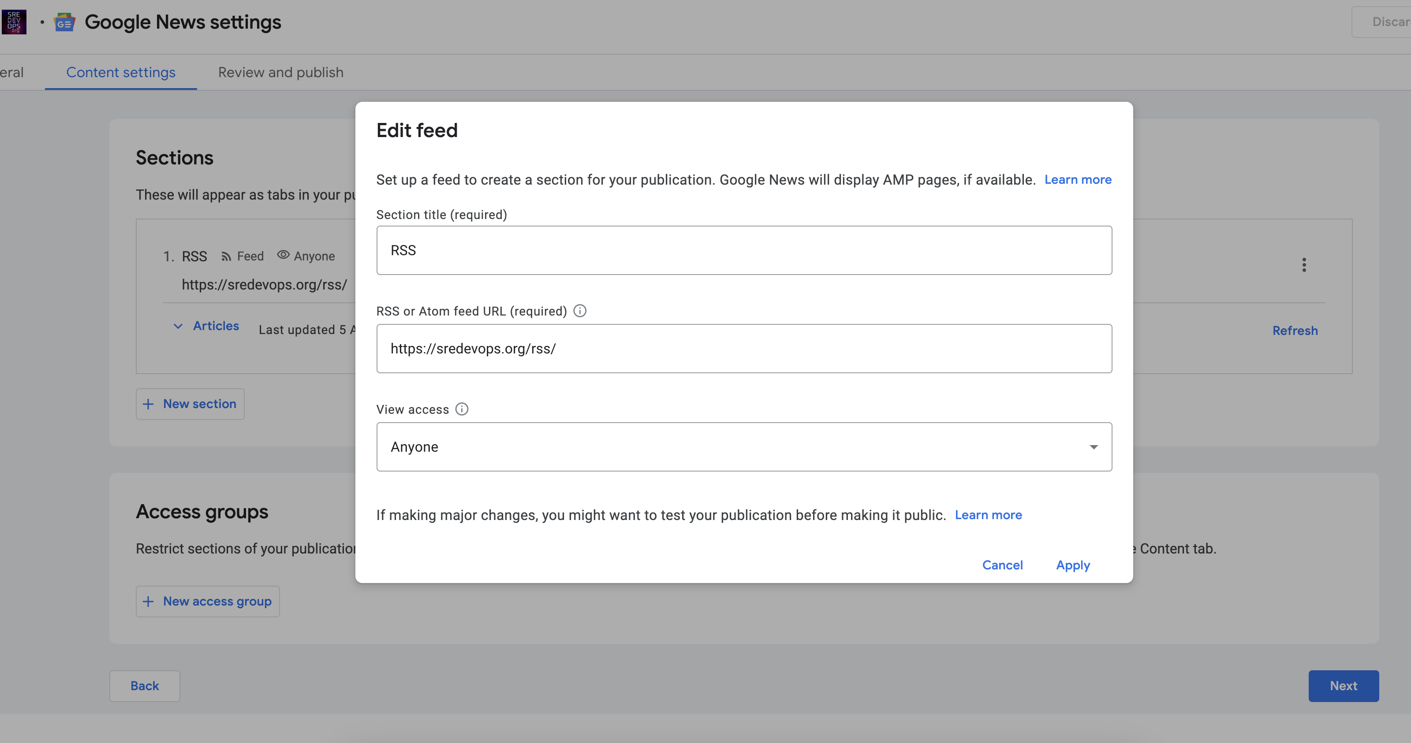Click plus icon on New access group

pos(148,601)
